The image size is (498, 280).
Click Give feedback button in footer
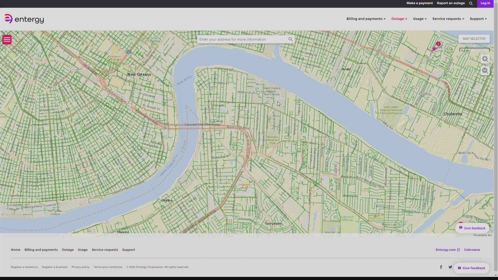(x=471, y=268)
